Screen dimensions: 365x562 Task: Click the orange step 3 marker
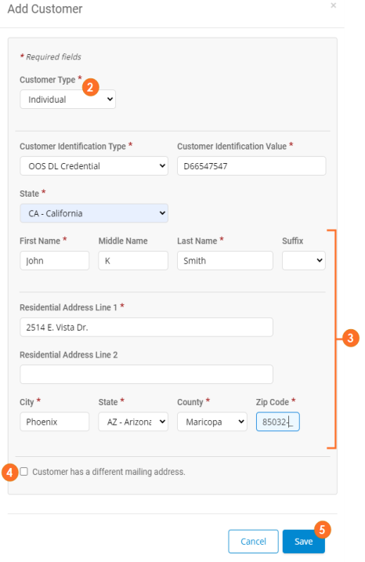pos(351,338)
